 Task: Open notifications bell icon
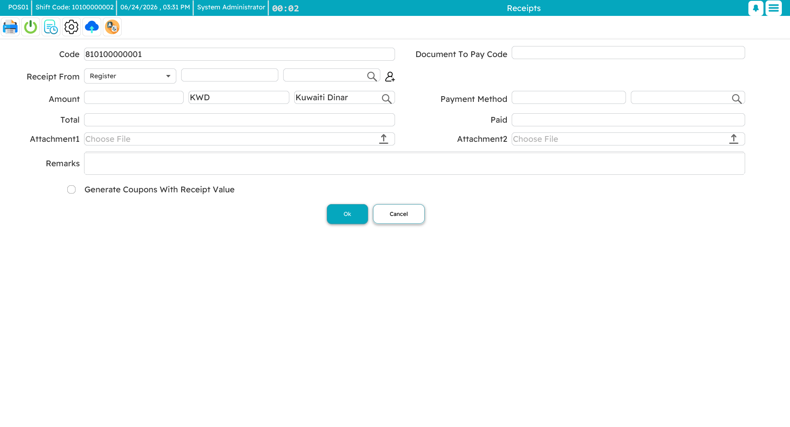pos(756,8)
